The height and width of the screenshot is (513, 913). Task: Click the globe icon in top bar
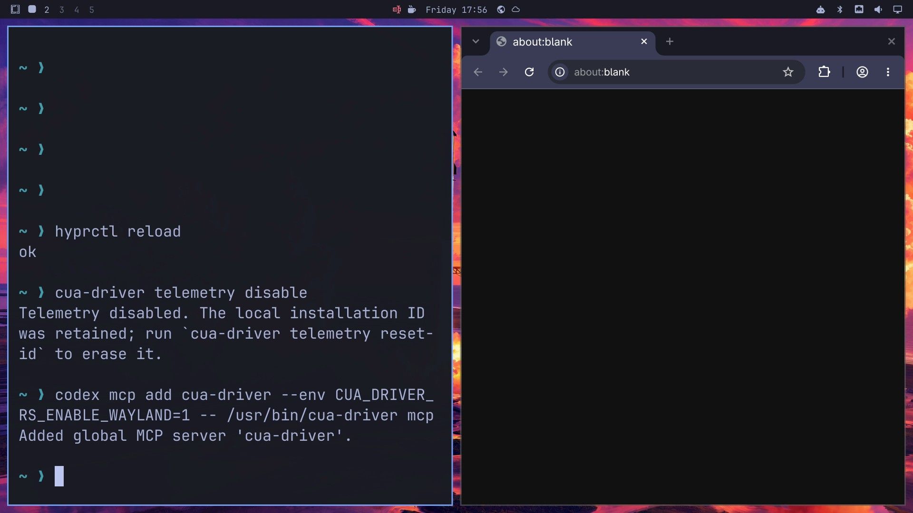coord(501,9)
